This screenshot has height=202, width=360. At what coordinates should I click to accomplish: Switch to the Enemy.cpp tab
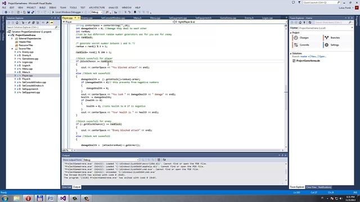click(x=87, y=18)
